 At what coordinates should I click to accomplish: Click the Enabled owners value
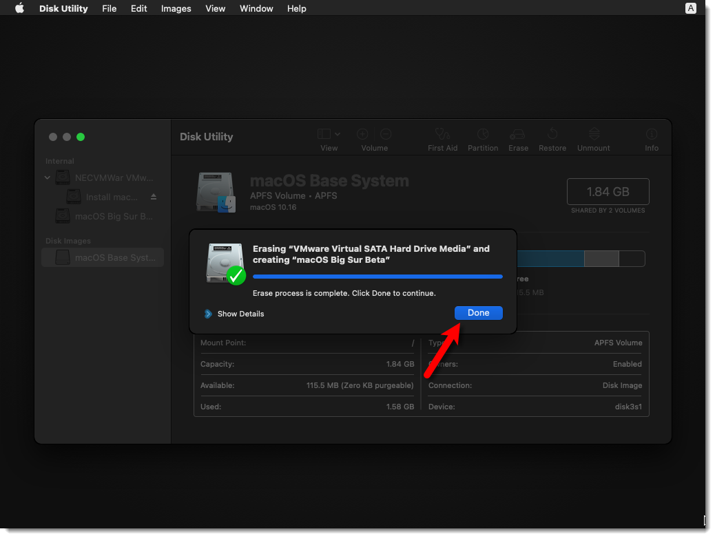click(627, 364)
